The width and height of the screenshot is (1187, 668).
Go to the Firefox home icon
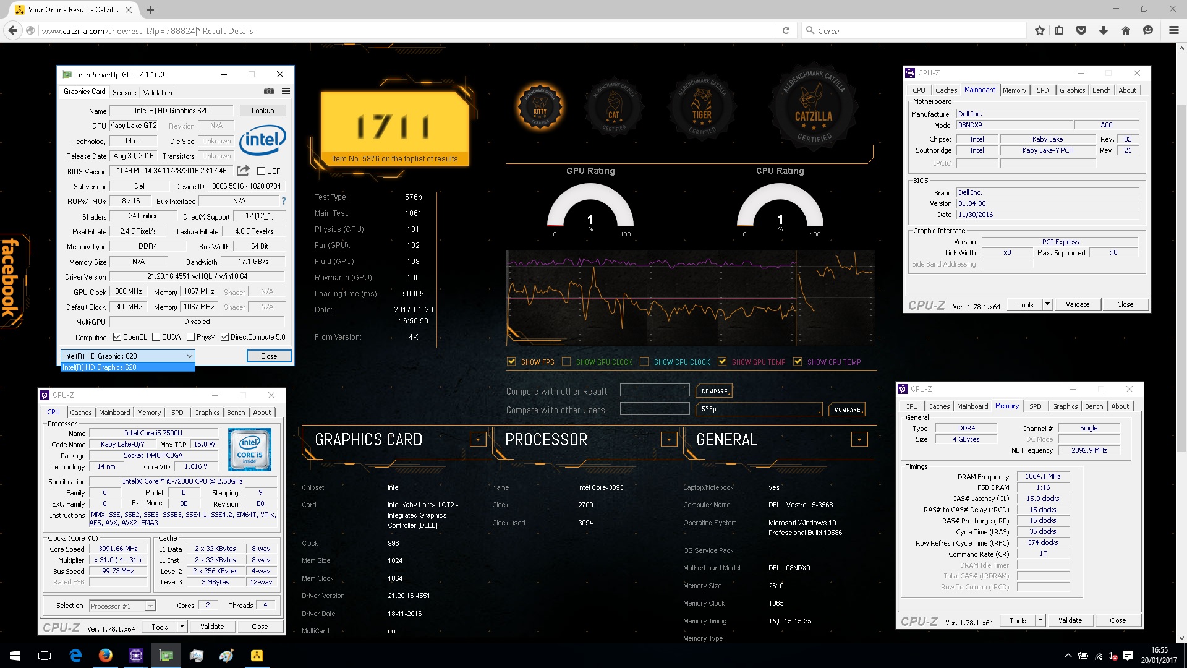tap(1126, 30)
